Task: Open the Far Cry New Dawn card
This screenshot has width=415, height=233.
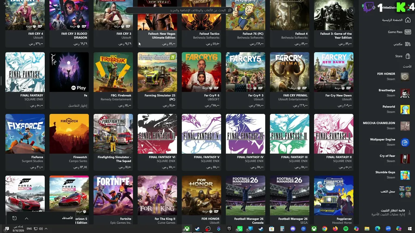Action: (334, 80)
